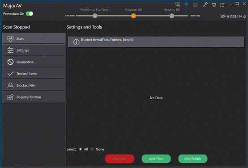Click the key license icon

coord(205,4)
